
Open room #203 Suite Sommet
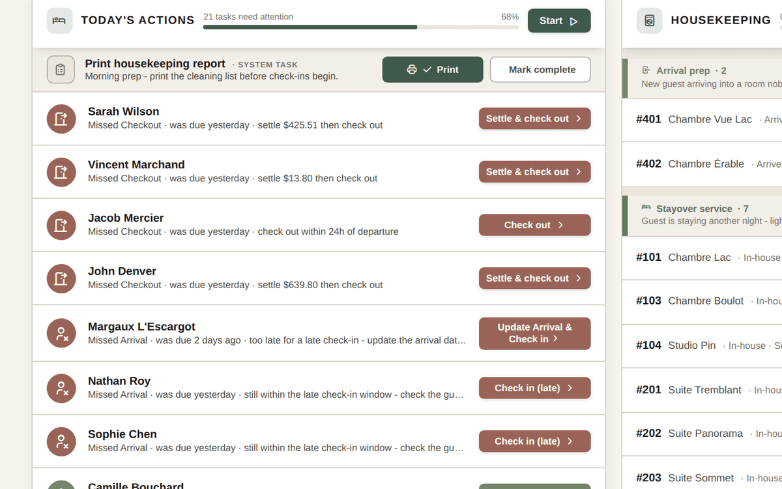(x=702, y=473)
